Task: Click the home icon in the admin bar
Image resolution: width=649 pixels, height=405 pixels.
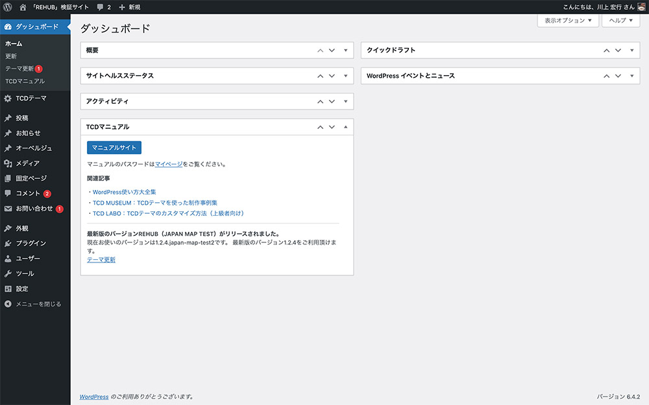Action: pos(23,7)
